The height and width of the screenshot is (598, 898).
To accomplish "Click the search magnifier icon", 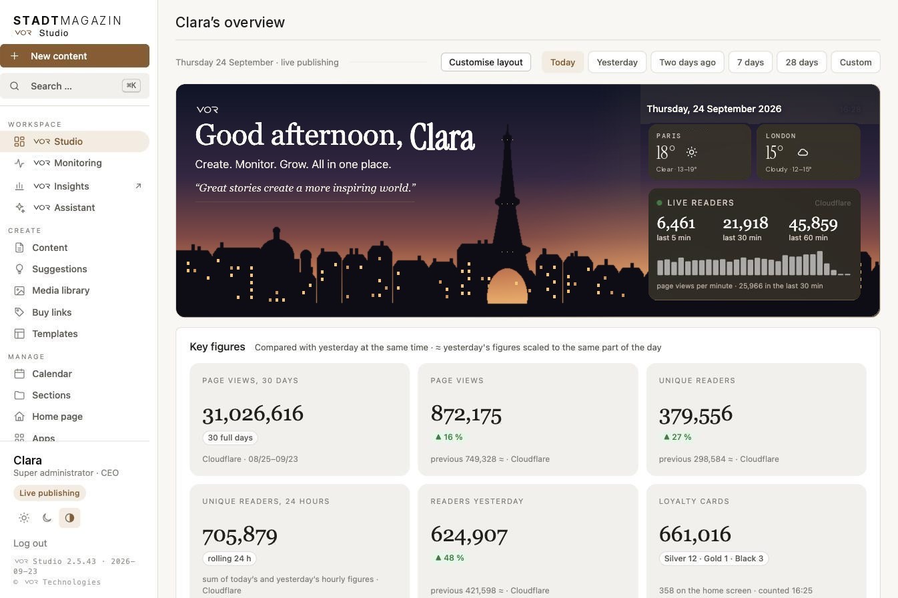I will (15, 86).
